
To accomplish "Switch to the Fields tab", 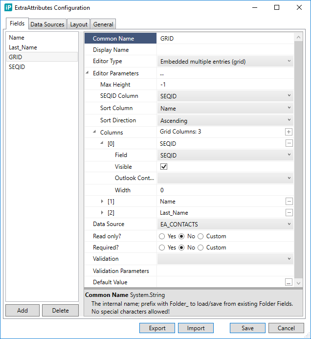I will point(17,23).
